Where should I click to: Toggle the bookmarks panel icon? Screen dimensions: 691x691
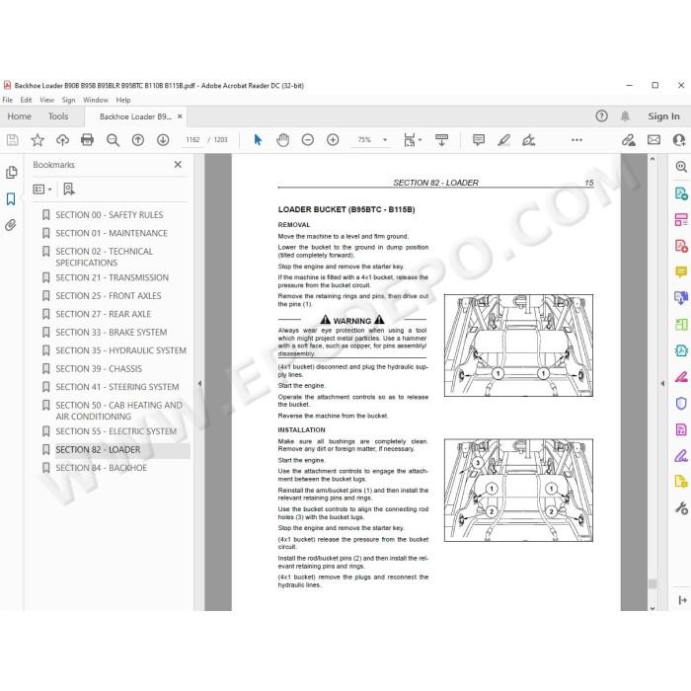point(11,199)
